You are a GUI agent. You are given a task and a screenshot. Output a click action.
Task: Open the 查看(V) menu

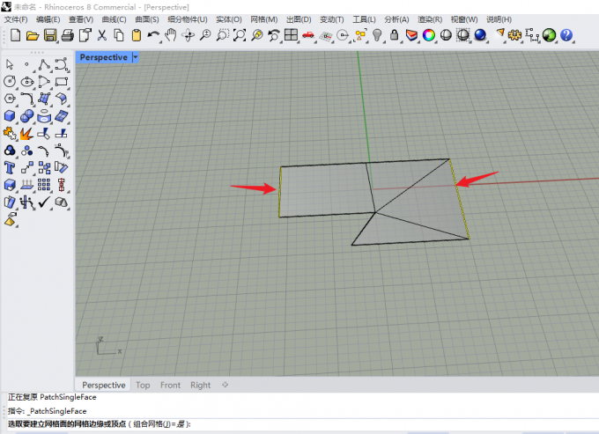(81, 19)
